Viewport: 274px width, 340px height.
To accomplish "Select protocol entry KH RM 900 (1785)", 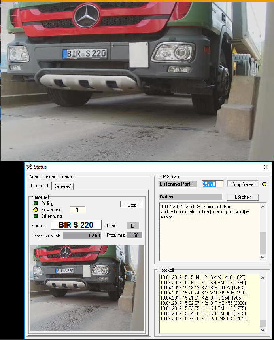I will [203, 313].
